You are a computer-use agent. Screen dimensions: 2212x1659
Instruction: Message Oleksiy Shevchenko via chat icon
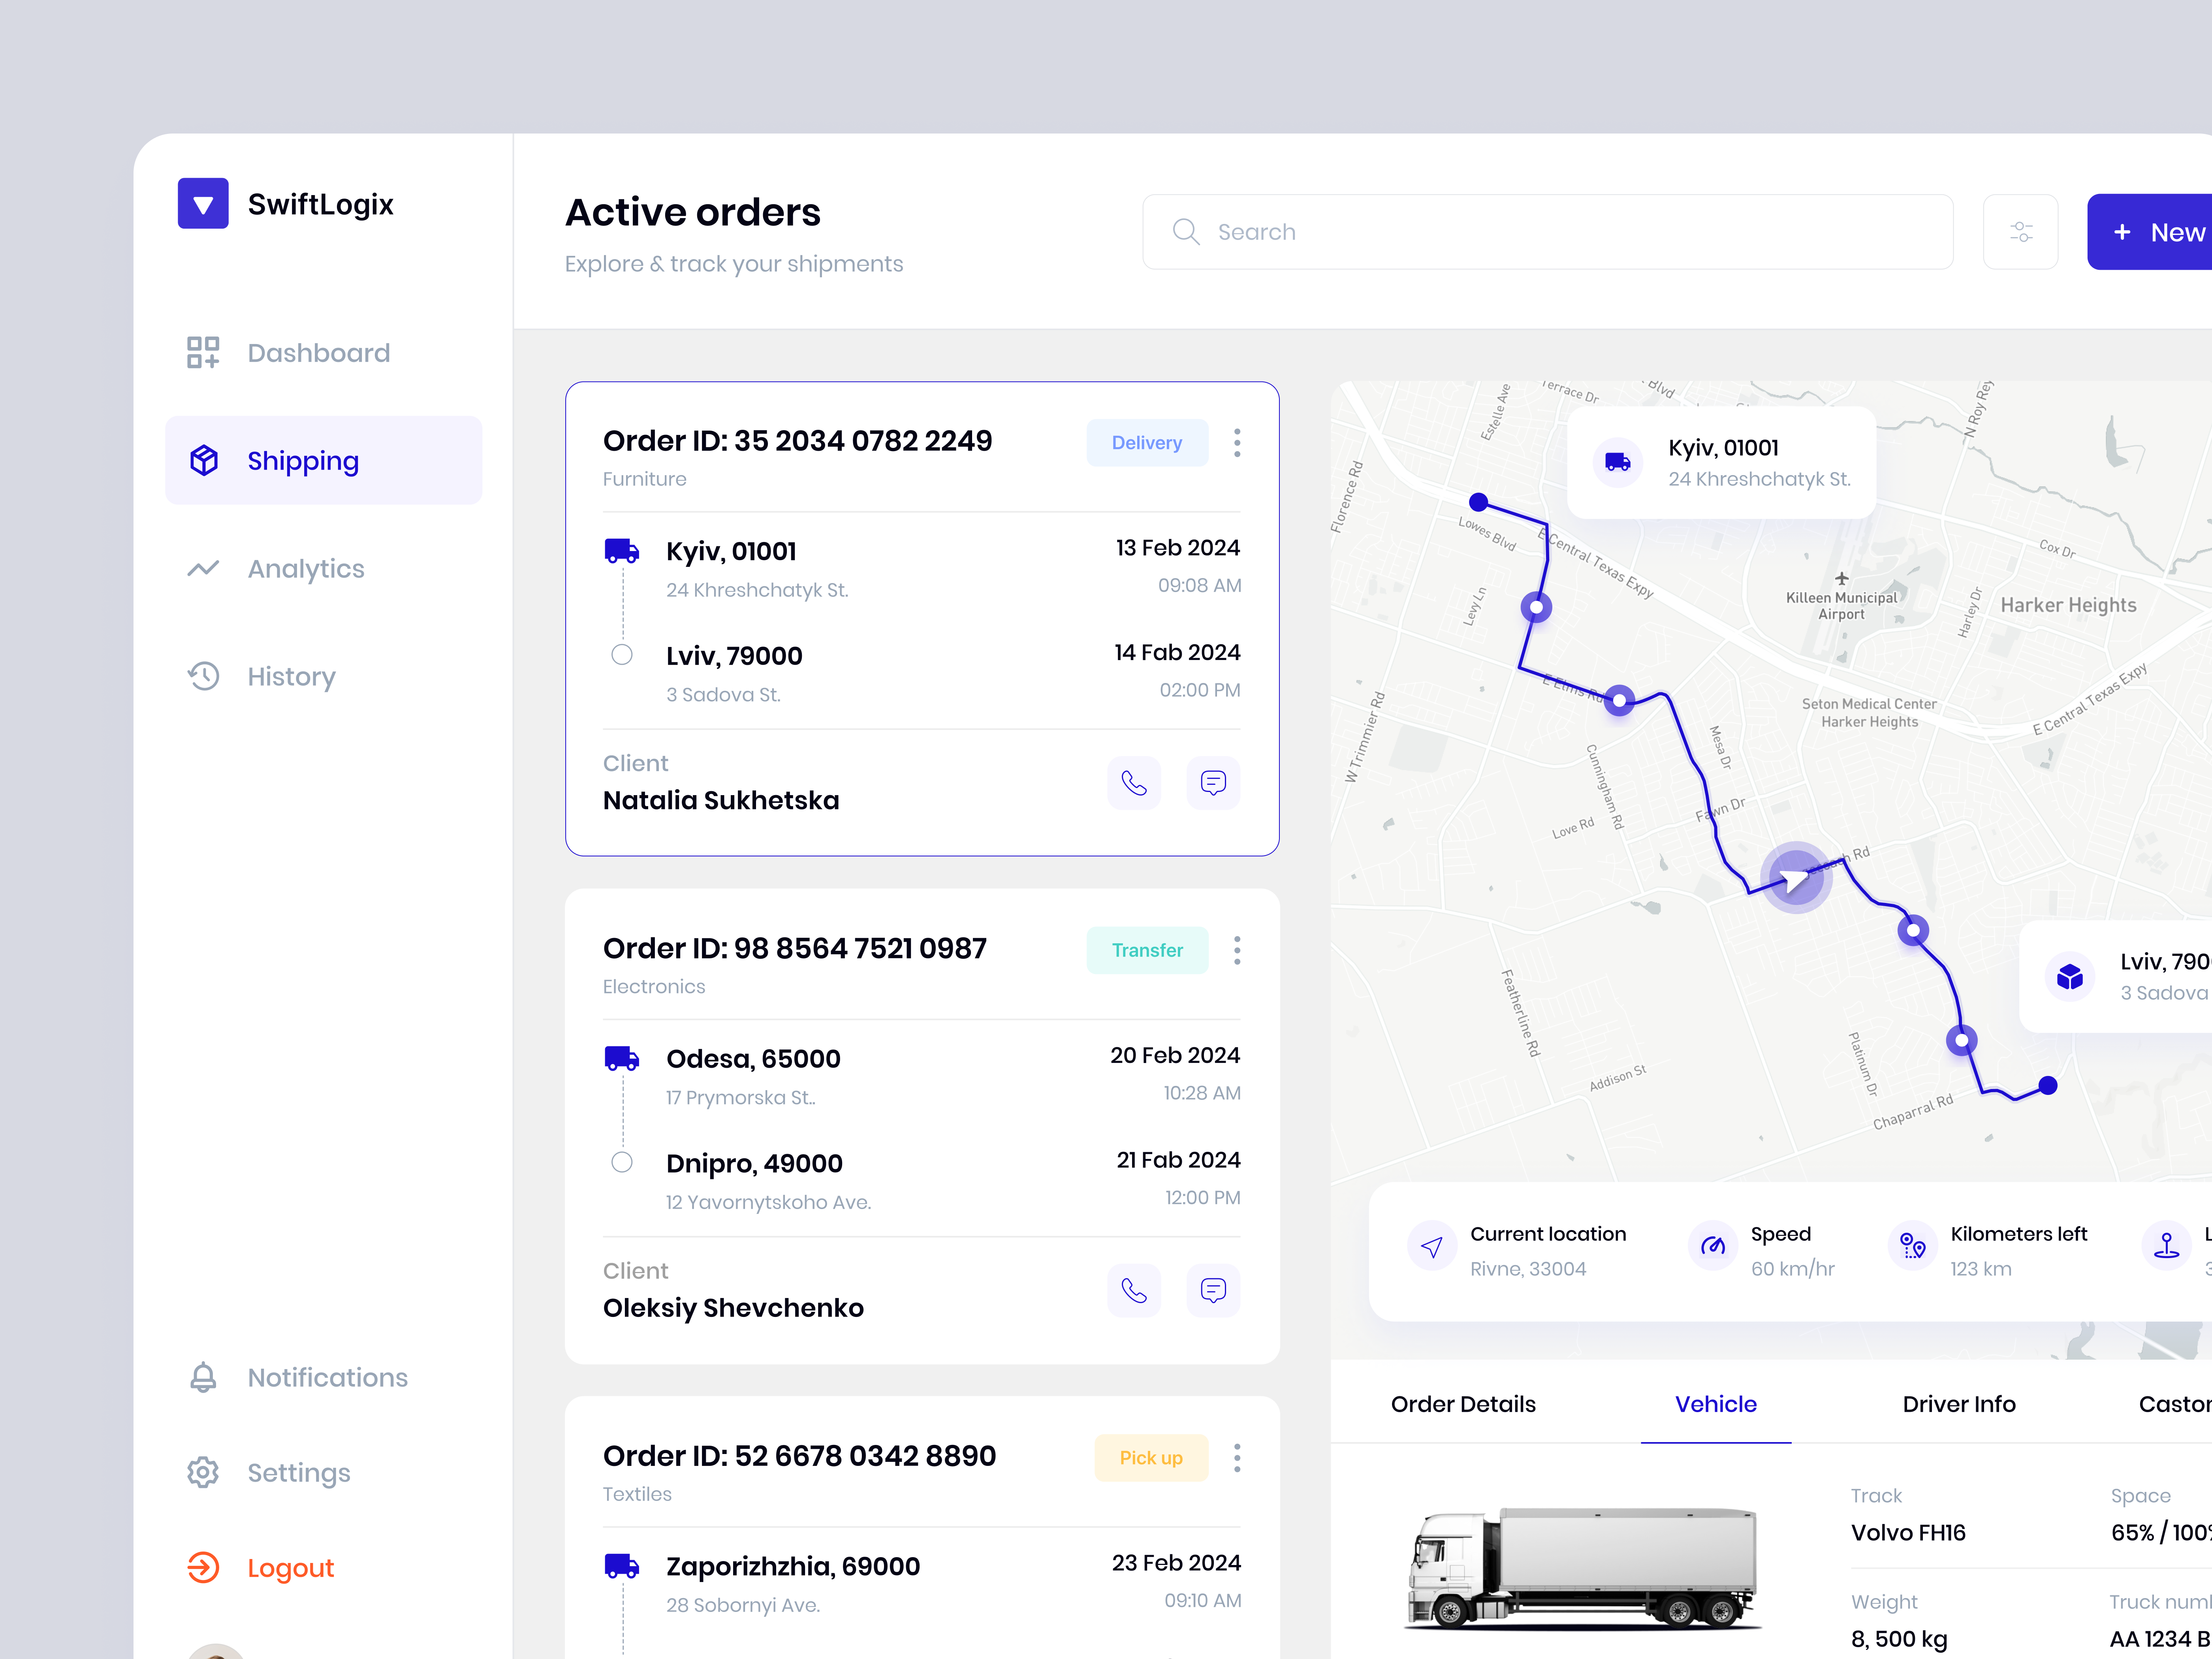[1213, 1290]
